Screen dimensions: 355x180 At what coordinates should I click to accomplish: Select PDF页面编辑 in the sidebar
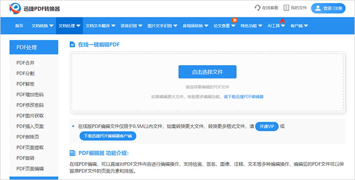[30, 169]
